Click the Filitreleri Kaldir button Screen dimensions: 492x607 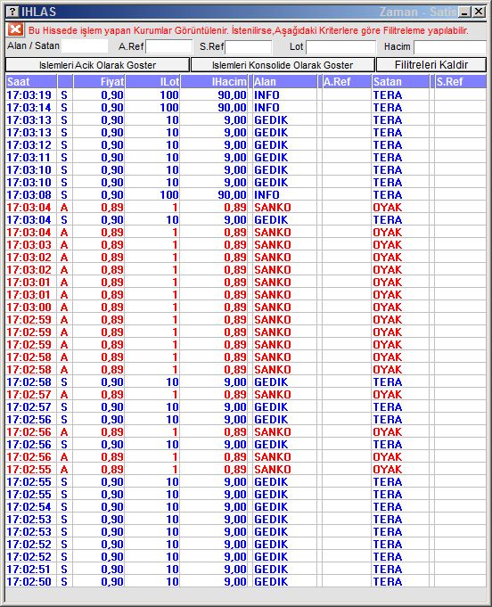click(x=431, y=65)
